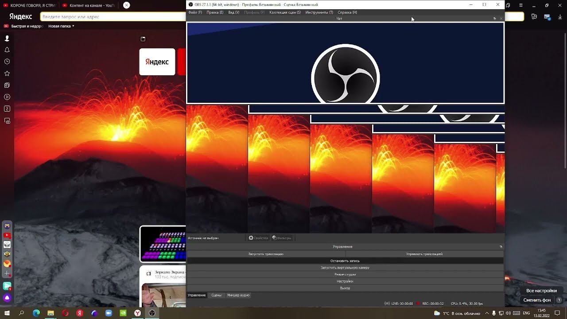Open Windows taskbar search

tap(21, 313)
